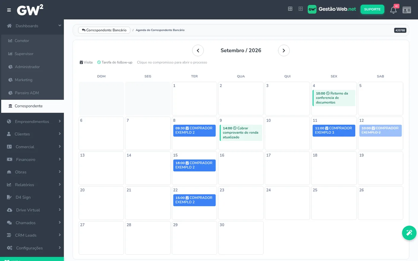Screen dimensions: 418x261
Task: Click the Supervisor bar chart icon
Action: coord(10,54)
